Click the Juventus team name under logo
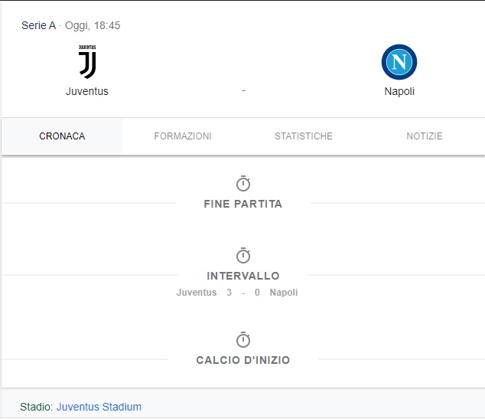Screen dimensions: 485x419 (87, 91)
